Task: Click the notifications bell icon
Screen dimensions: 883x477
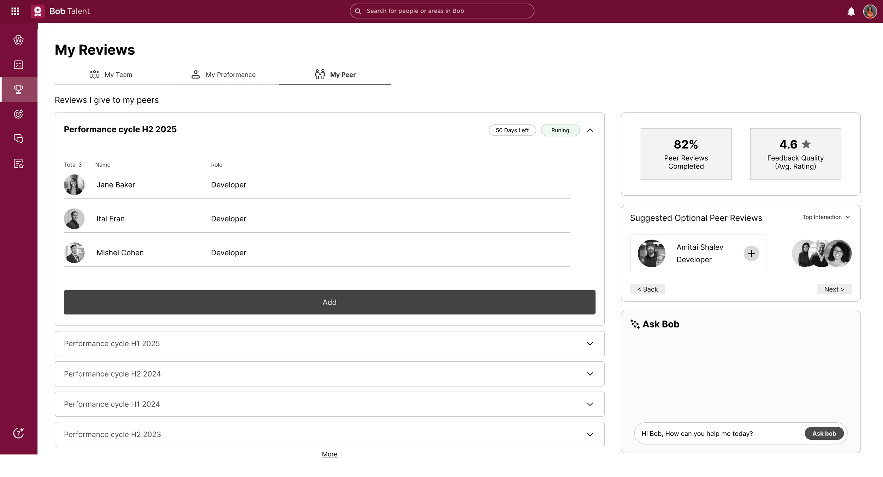Action: (x=851, y=12)
